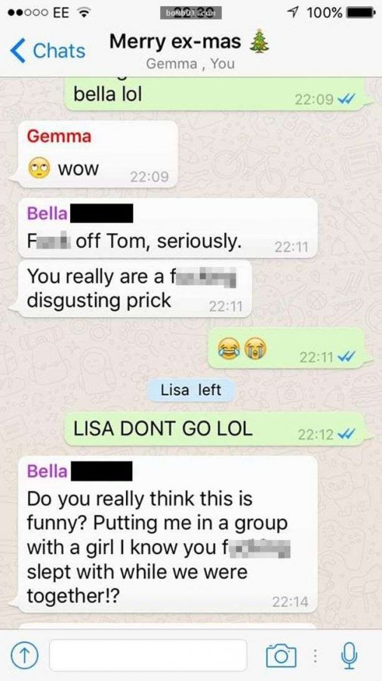Tap Gemma's red sender name

point(59,136)
